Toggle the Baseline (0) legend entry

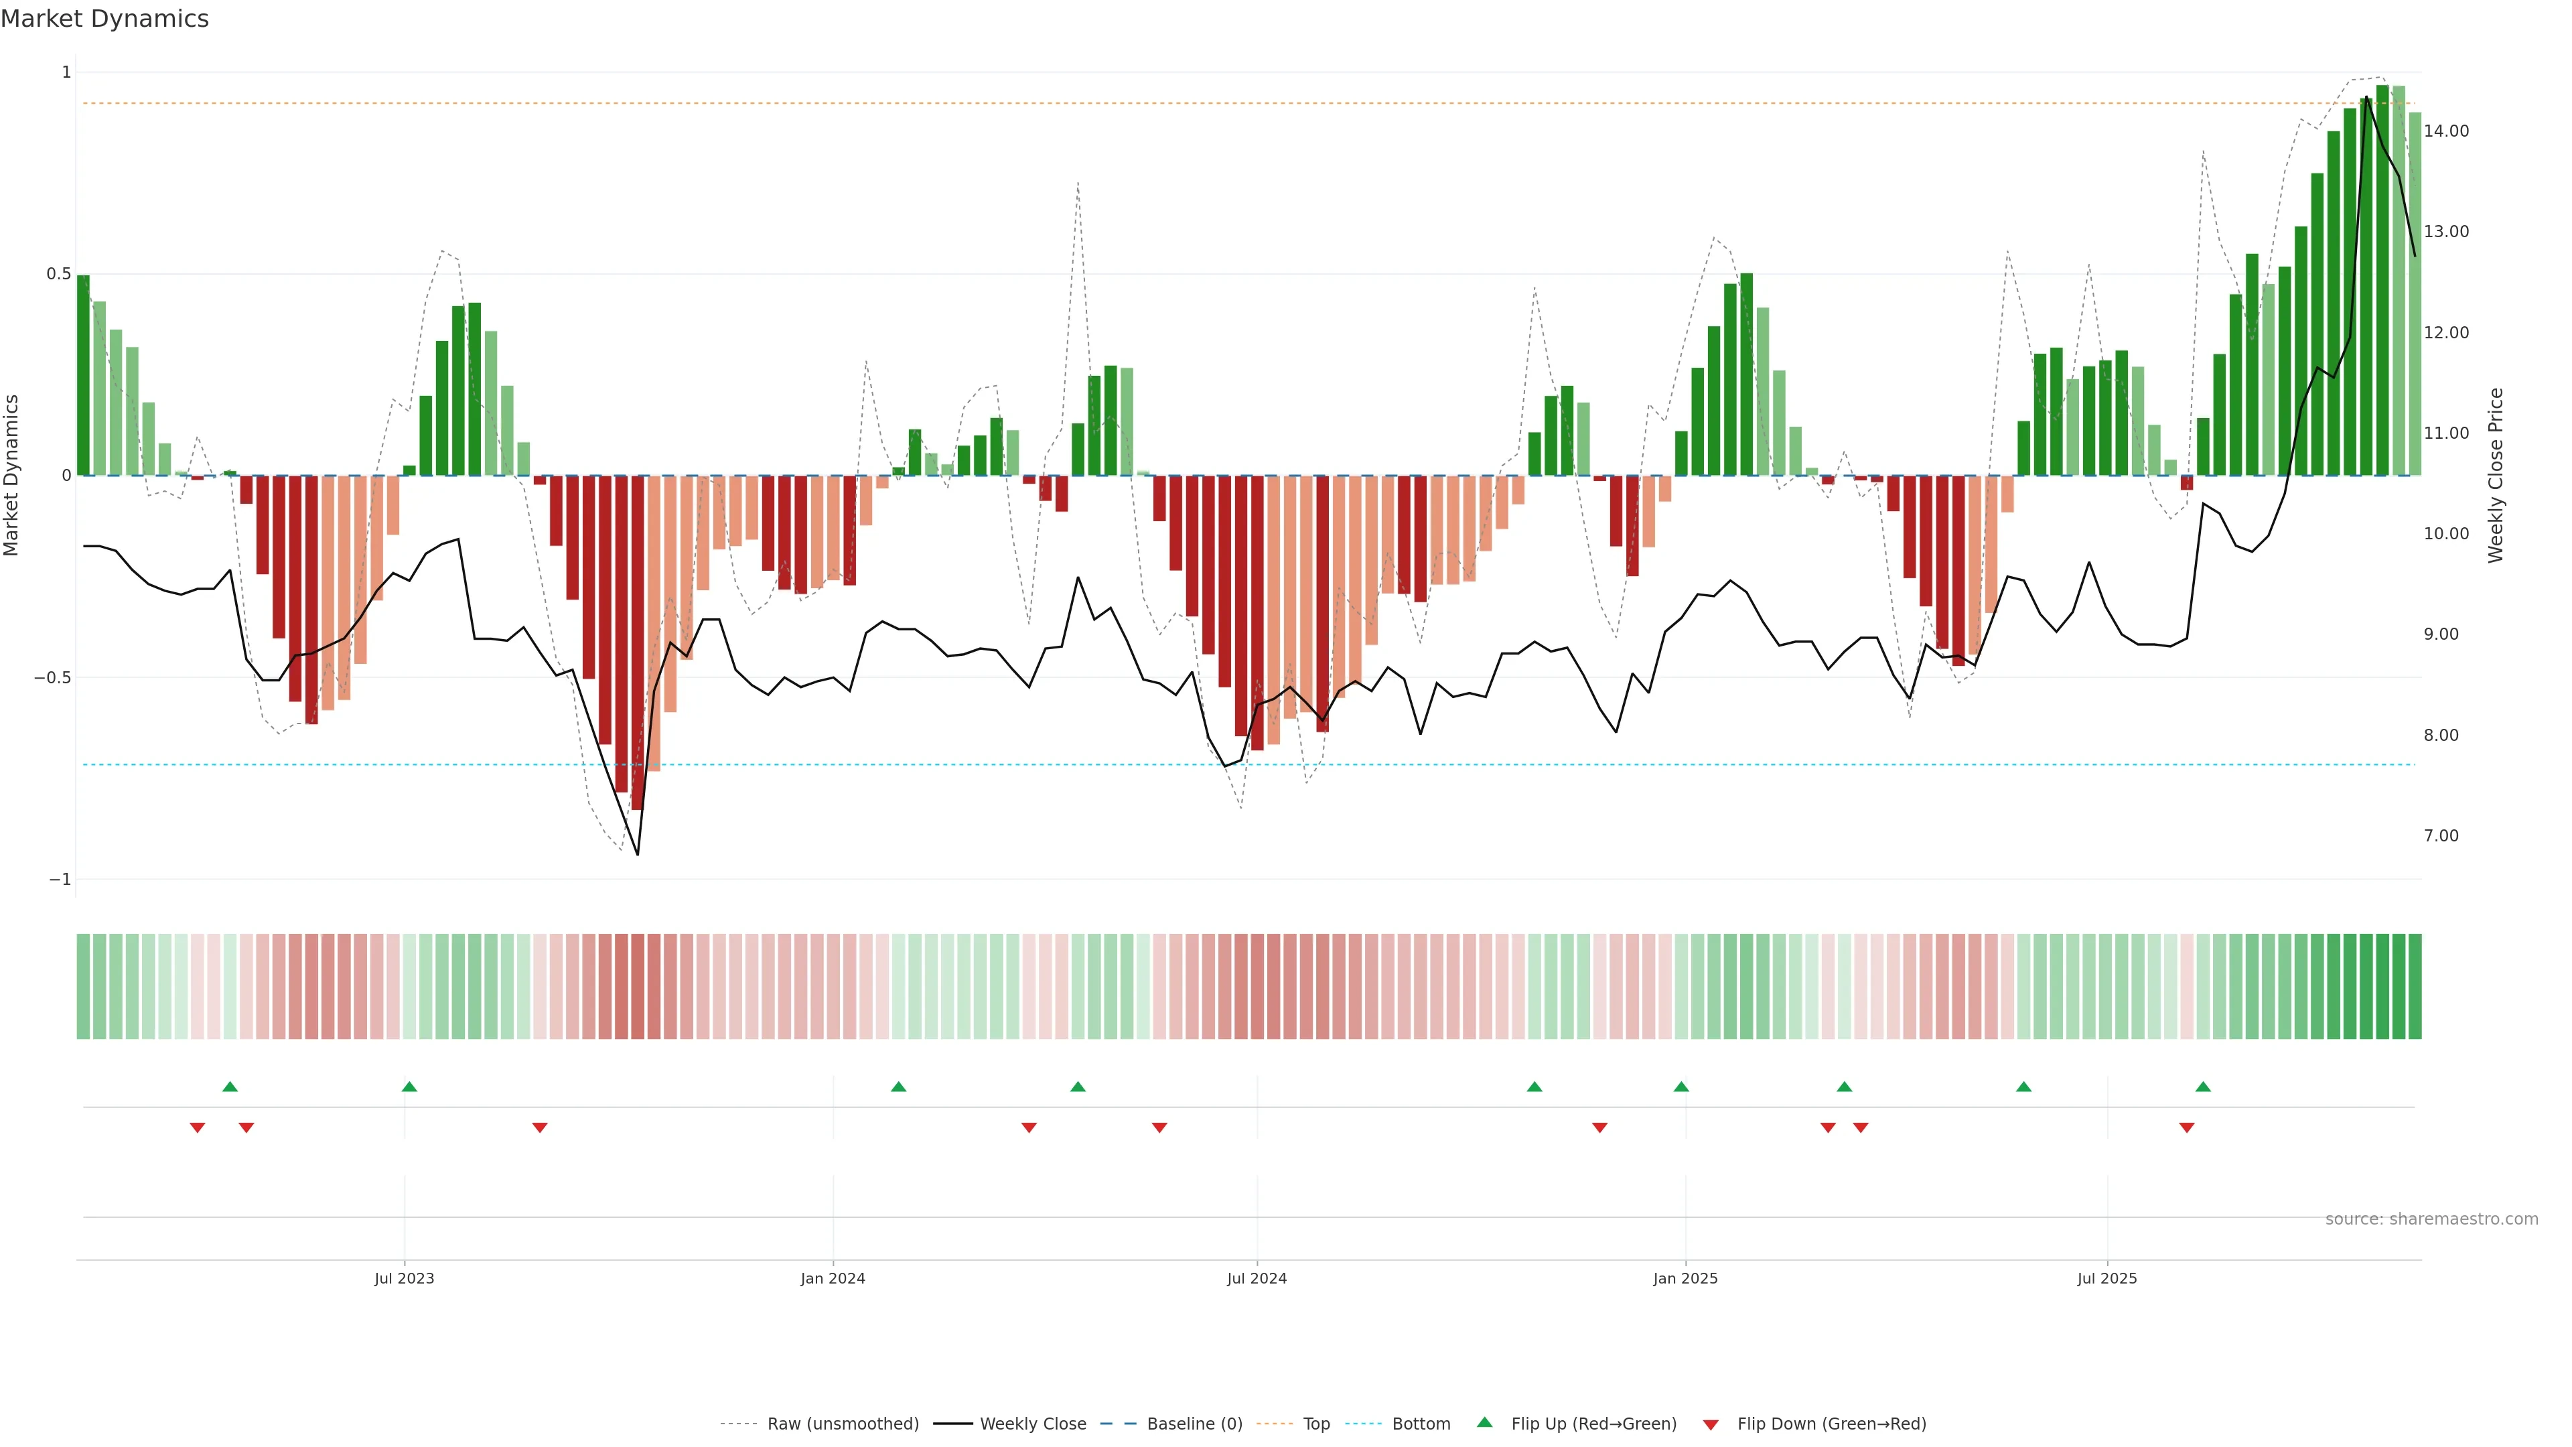coord(1194,1424)
